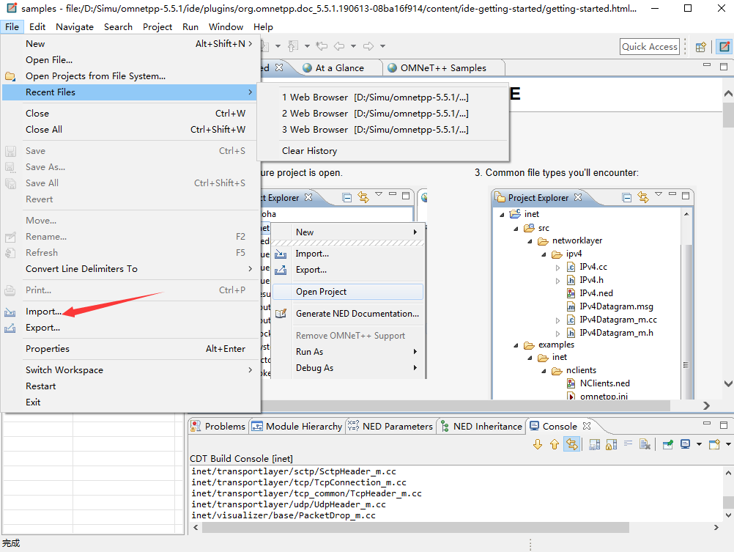Toggle Show Error Context icon in Console
Viewport: 734px width, 552px height.
(x=571, y=444)
